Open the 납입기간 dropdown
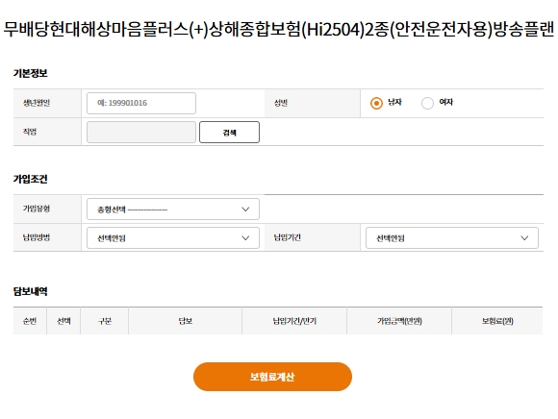558x419 pixels. [452, 237]
